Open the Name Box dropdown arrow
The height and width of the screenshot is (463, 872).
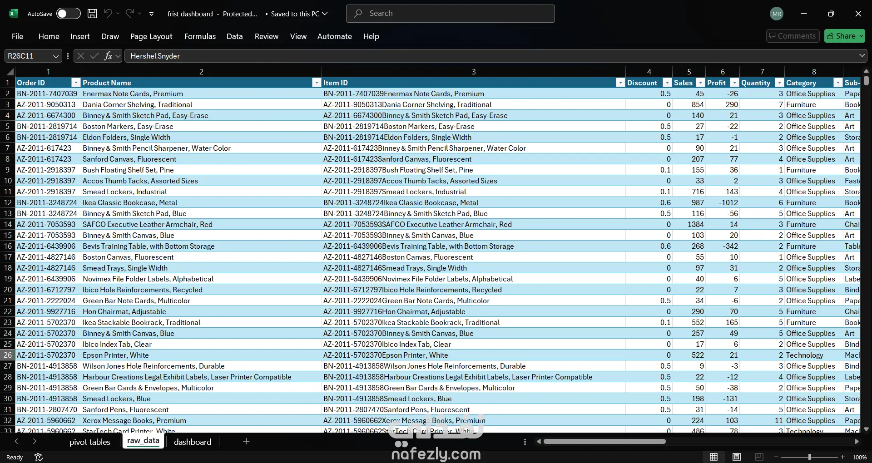(56, 56)
